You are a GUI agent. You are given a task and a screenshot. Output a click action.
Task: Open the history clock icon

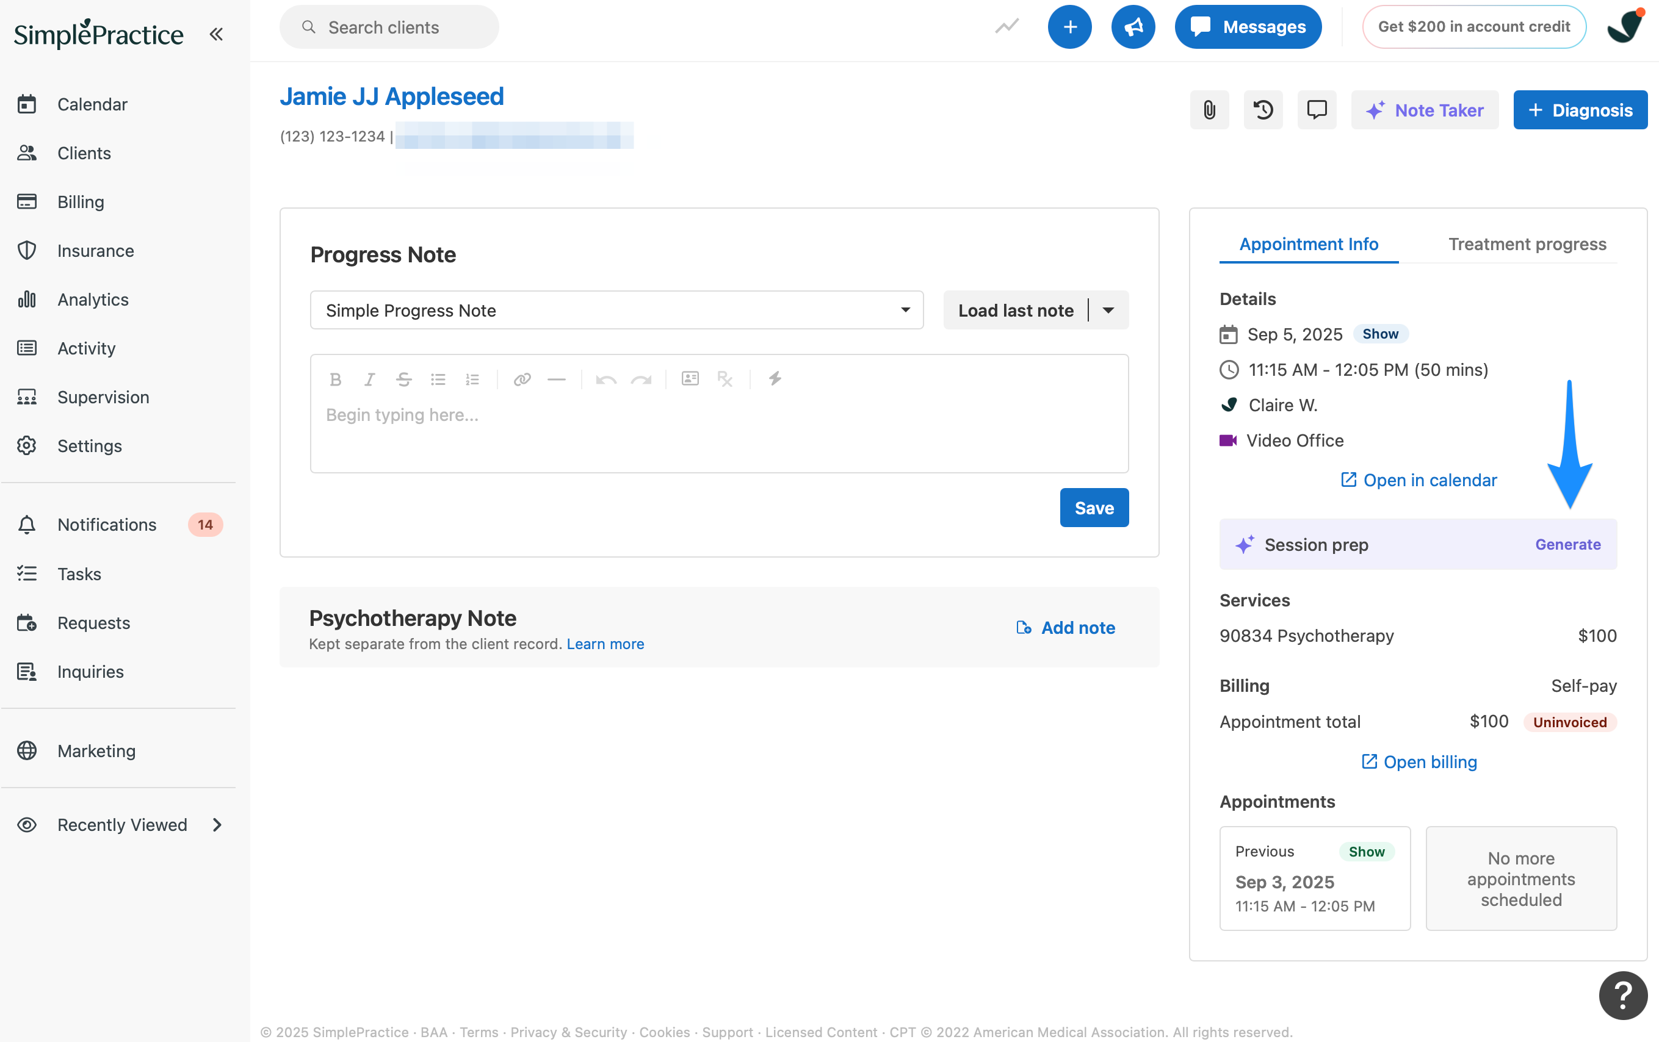click(1263, 109)
